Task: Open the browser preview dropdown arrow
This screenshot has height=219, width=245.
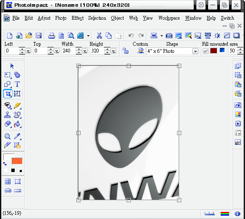Action: (x=88, y=36)
